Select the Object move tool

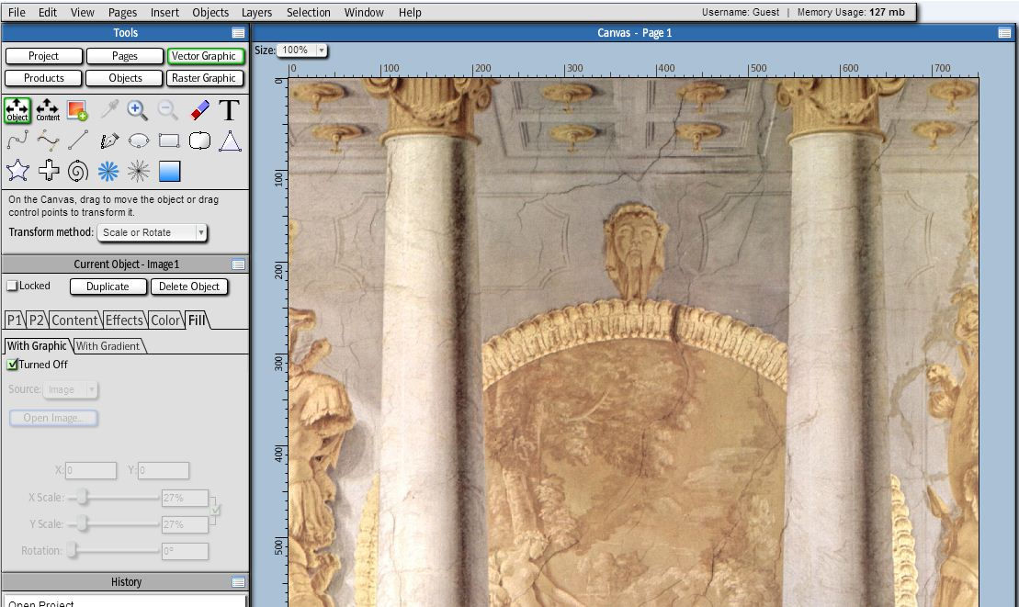17,110
